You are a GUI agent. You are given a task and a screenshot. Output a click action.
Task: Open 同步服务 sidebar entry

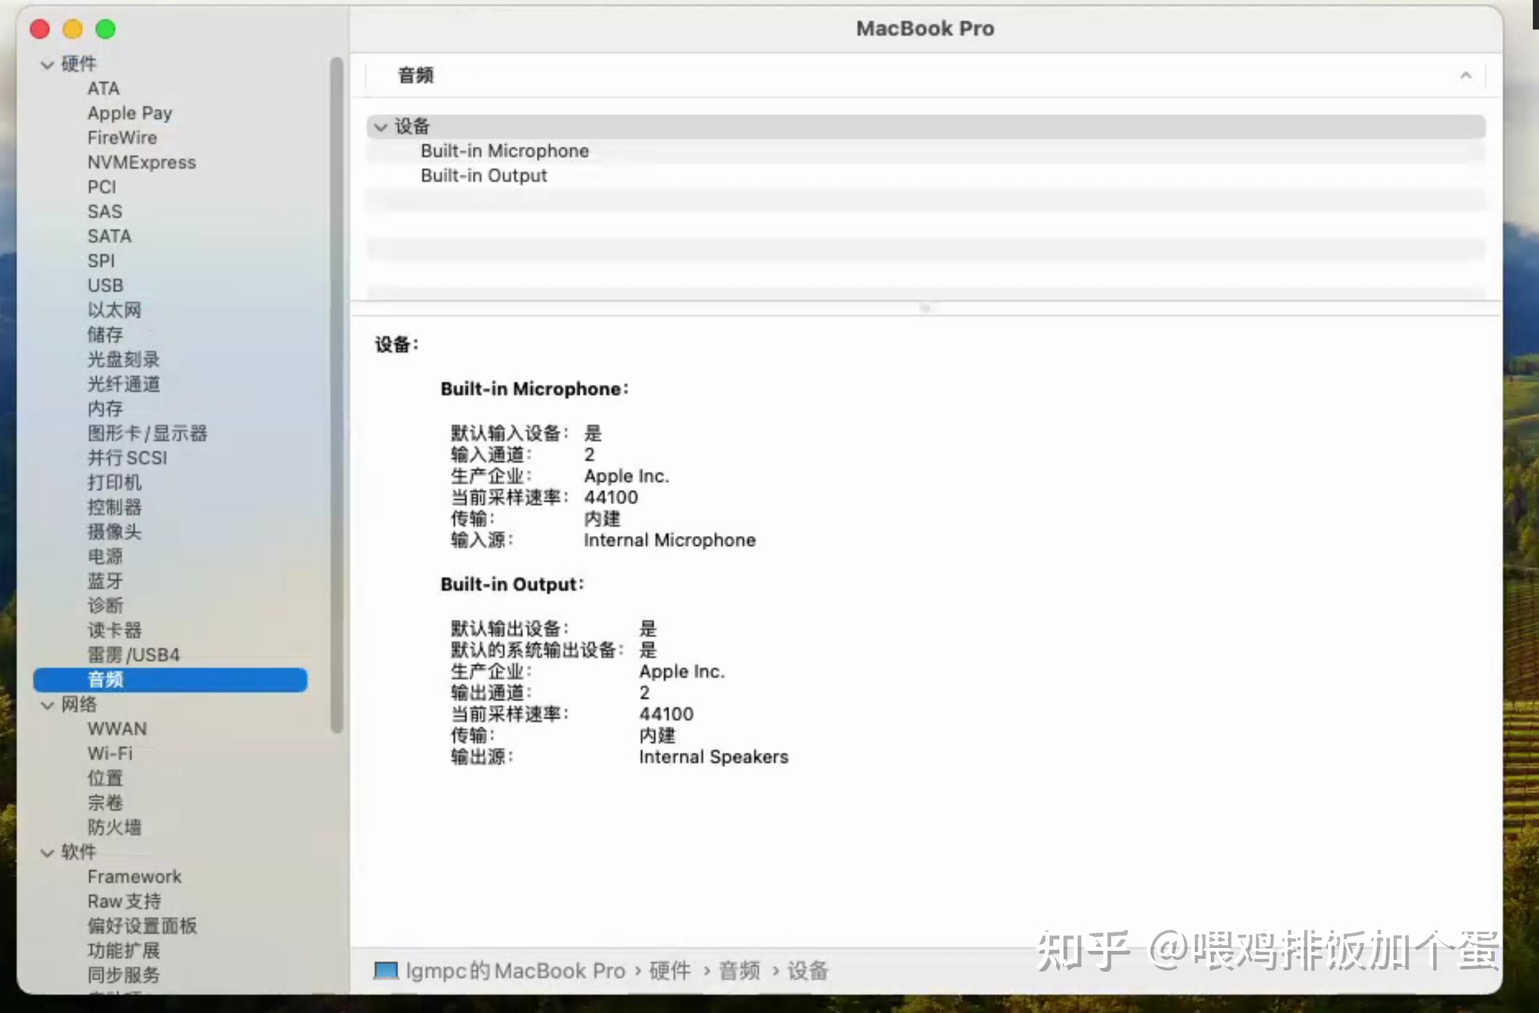124,975
